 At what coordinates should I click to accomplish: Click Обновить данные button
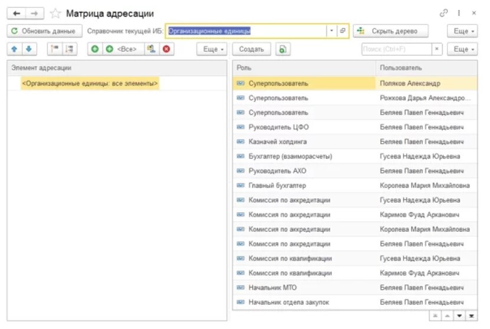44,31
